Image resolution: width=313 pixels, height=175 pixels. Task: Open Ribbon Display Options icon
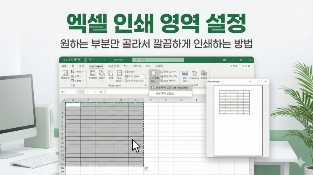click(225, 60)
